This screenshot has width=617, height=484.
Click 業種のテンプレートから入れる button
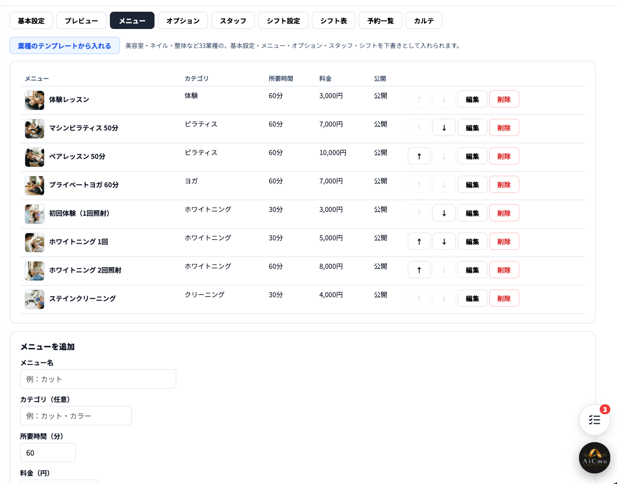coord(65,46)
